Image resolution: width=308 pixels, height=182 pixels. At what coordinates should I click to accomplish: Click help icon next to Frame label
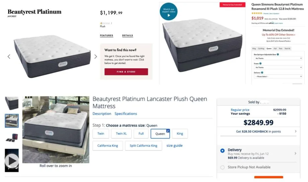coord(260,63)
